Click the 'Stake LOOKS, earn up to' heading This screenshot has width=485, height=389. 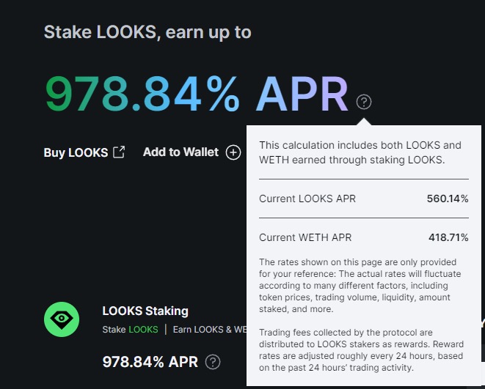[x=147, y=32]
